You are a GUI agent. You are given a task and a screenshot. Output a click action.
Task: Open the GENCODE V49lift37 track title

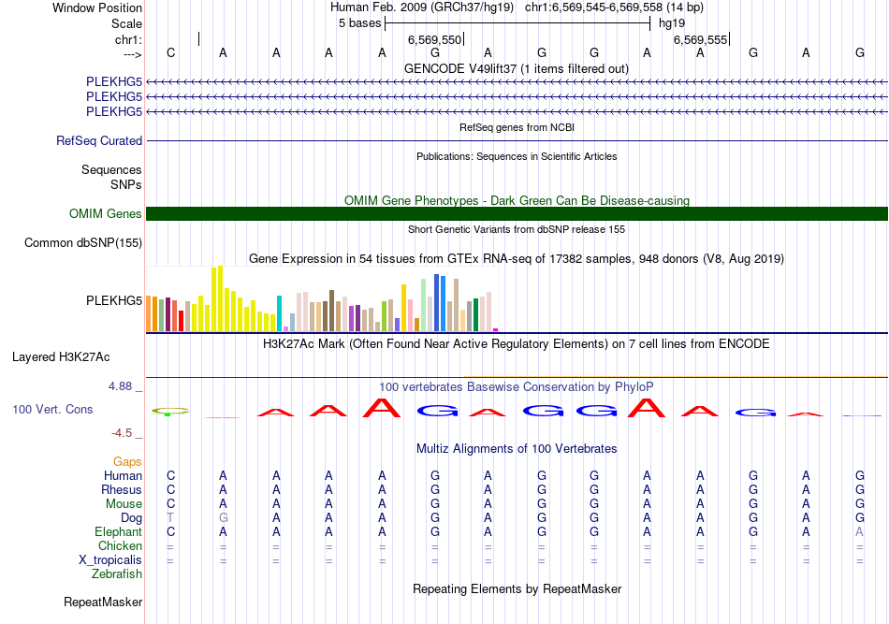coord(517,68)
